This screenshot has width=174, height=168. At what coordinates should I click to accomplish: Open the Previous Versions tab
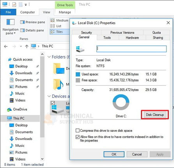(122, 32)
